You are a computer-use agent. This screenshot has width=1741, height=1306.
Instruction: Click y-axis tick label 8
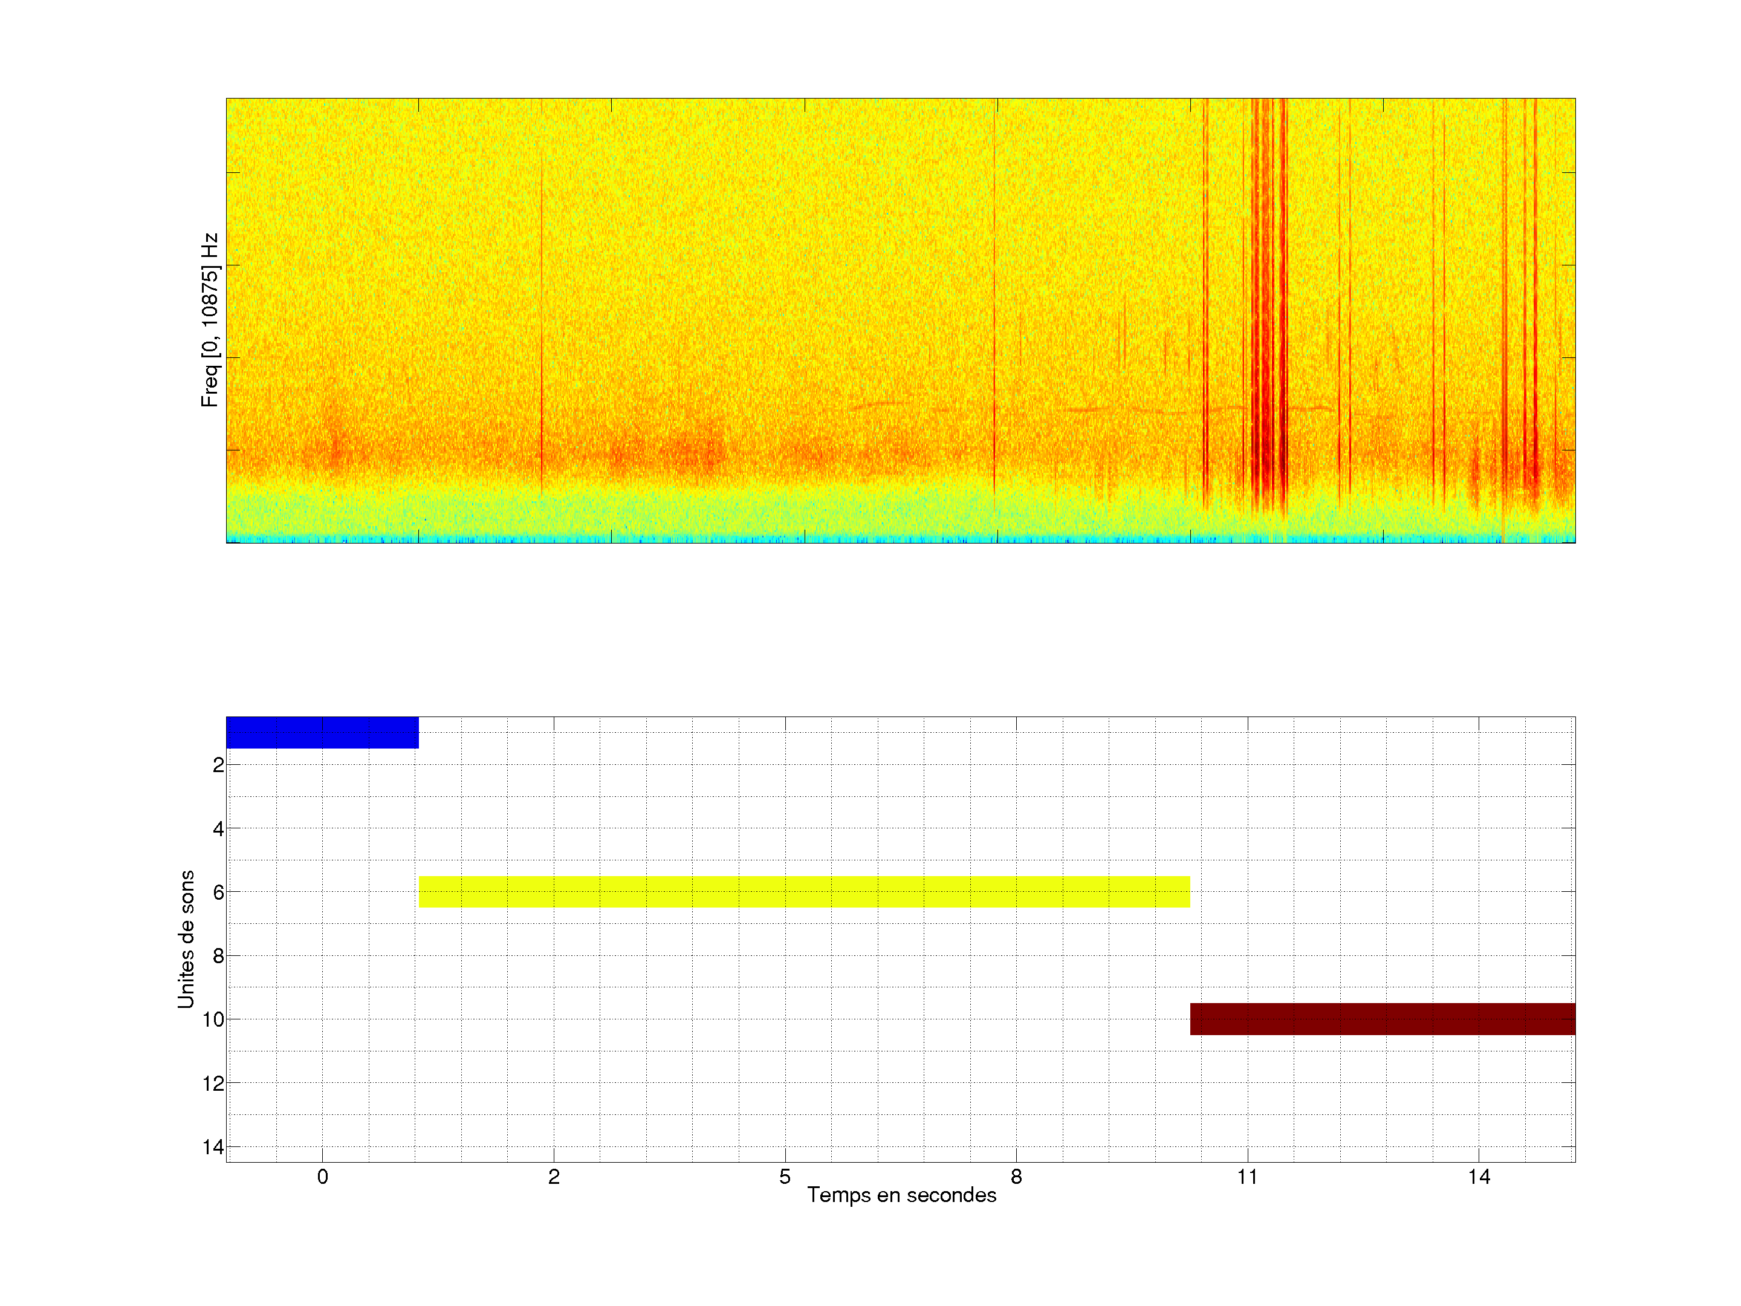pos(218,957)
